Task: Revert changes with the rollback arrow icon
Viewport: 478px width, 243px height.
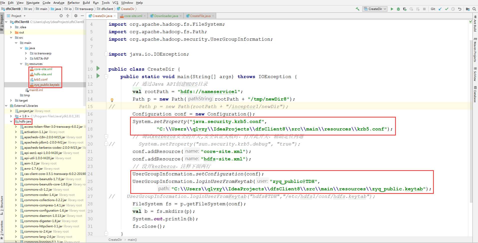Action: tap(460, 9)
